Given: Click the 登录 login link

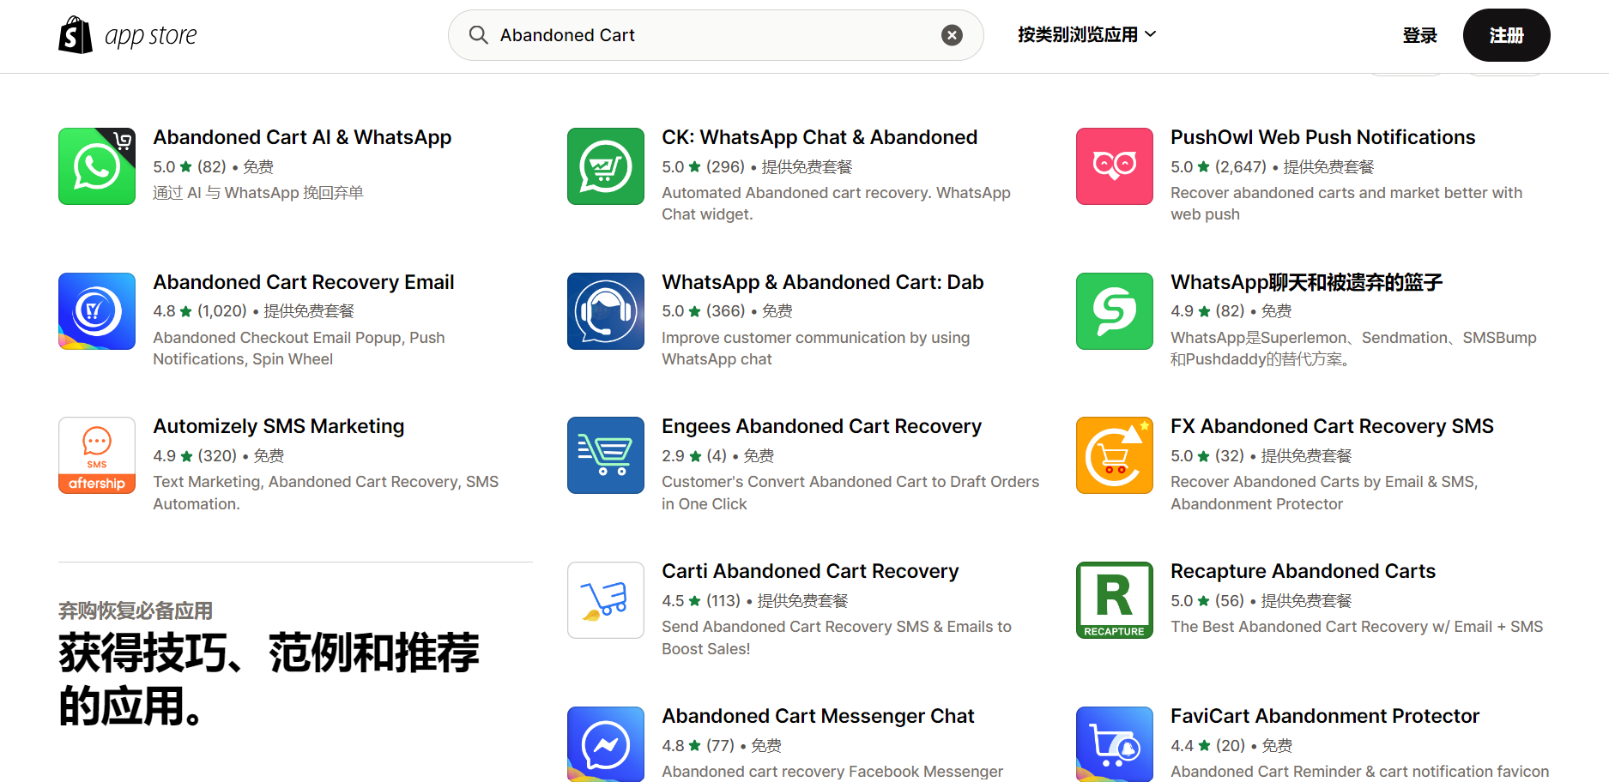Looking at the screenshot, I should (x=1419, y=35).
